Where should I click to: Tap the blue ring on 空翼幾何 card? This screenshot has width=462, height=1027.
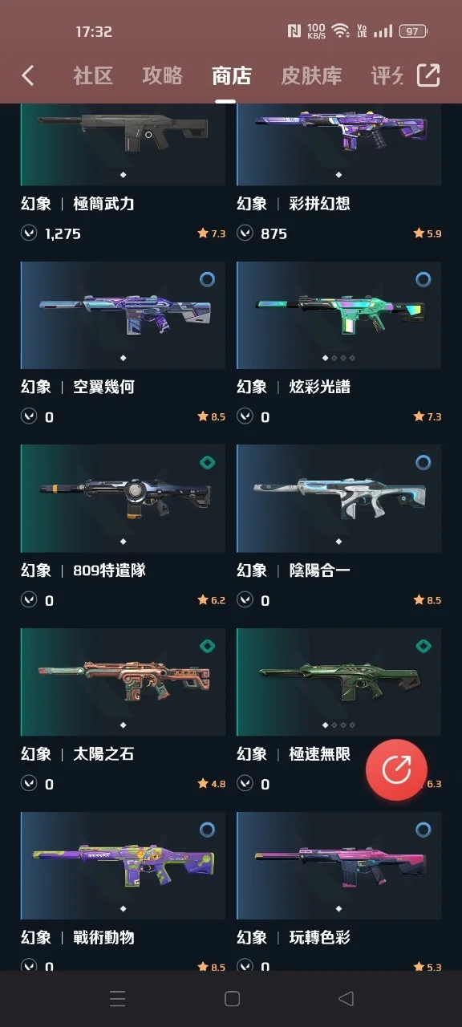click(208, 279)
